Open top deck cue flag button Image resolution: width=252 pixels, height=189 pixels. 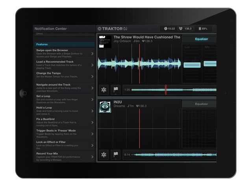tap(116, 90)
